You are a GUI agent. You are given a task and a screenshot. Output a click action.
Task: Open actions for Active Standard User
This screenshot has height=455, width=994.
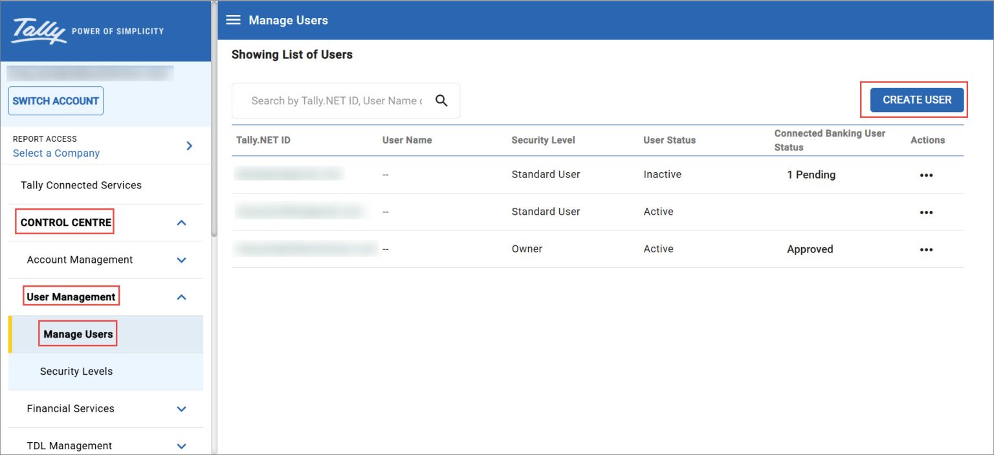(x=926, y=212)
